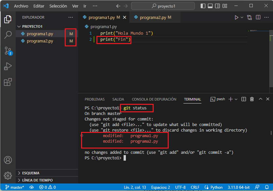The image size is (273, 191).
Task: Open the Manage gear icon
Action: coord(8,176)
